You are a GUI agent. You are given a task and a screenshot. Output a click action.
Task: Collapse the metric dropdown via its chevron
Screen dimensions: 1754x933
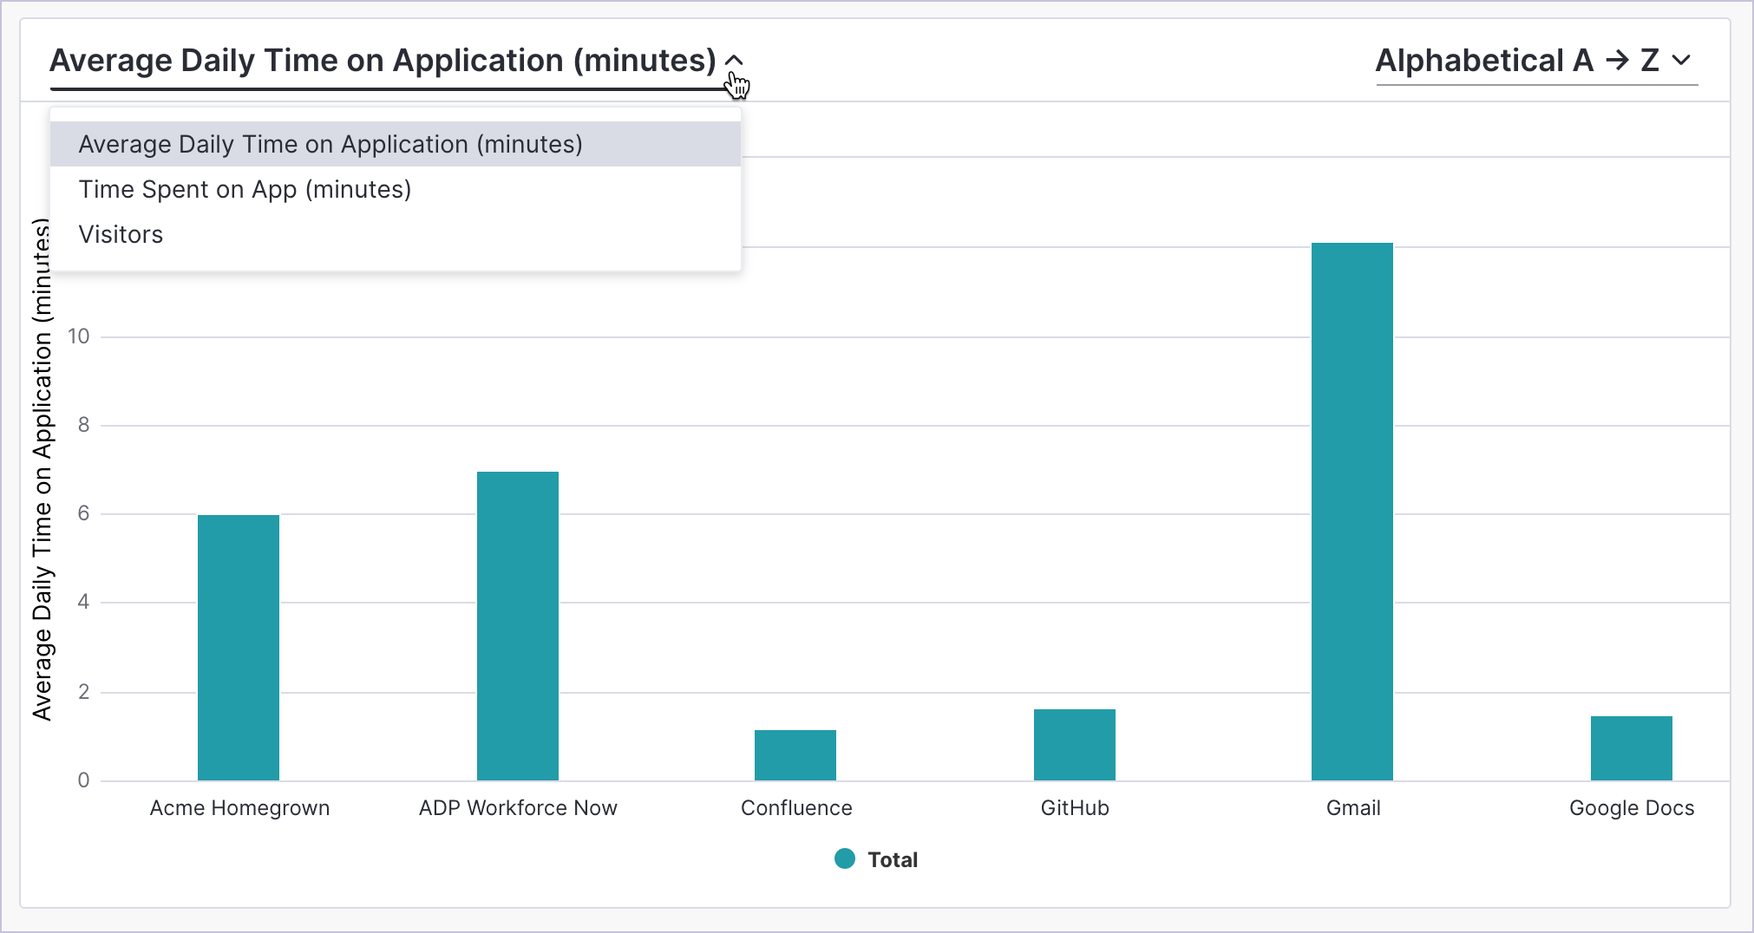click(734, 61)
